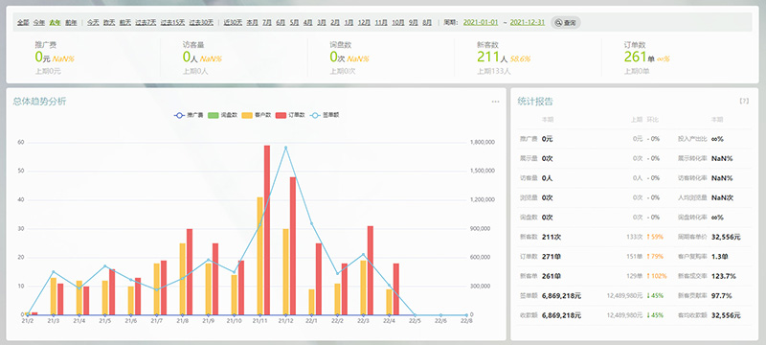Click the 新客单 ↑102% change indicator
The image size is (766, 345).
click(656, 276)
